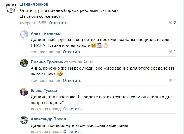Open Александр Попов's car avatar

(24, 120)
